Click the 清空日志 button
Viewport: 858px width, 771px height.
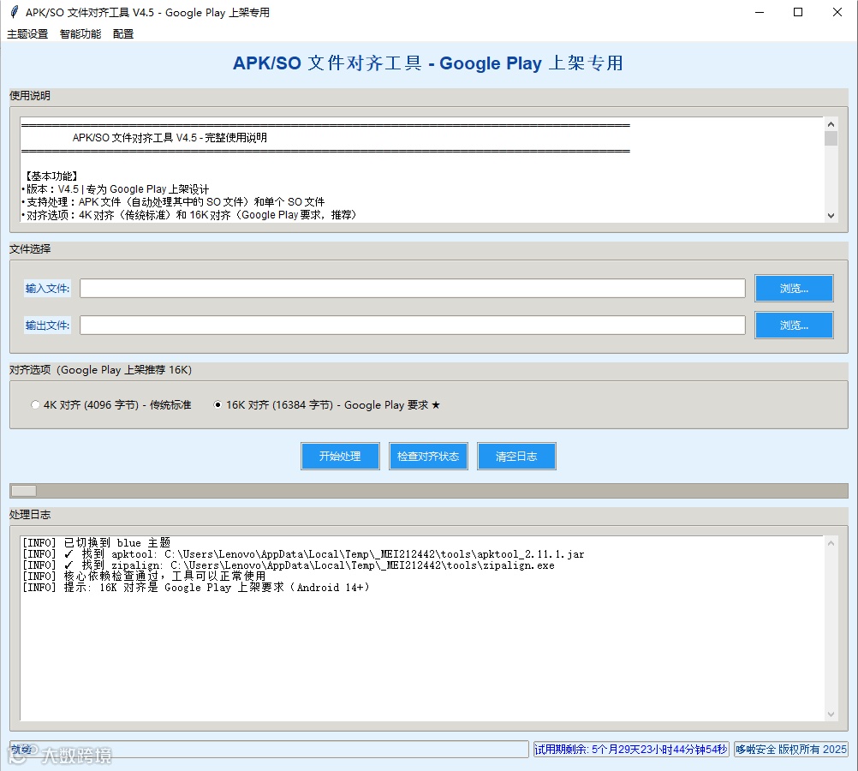[x=516, y=456]
